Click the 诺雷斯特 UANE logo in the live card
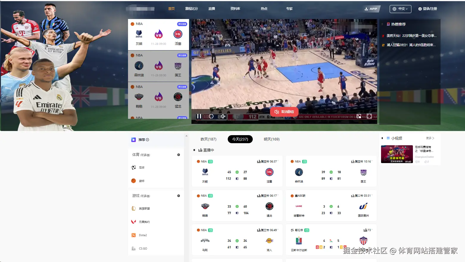465x262 pixels. pyautogui.click(x=299, y=206)
